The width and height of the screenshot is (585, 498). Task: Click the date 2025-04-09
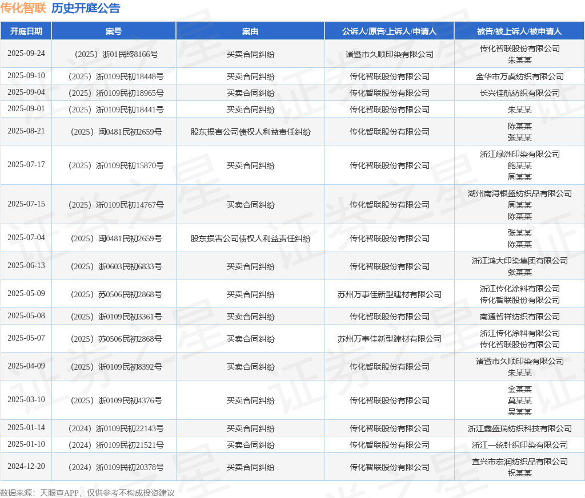[x=26, y=366]
